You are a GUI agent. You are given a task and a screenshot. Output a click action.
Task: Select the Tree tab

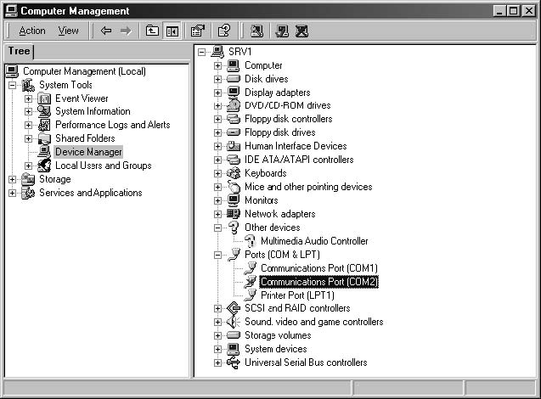[x=19, y=51]
